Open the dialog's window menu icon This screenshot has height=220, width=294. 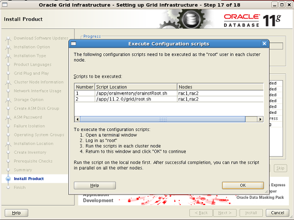[73, 43]
